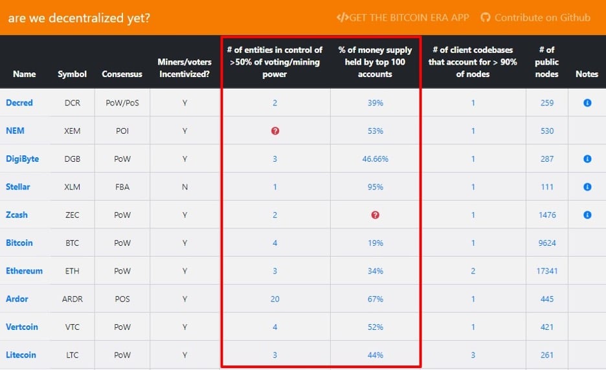Click Ardor's public nodes value 445
Viewport: 606px width, 370px height.
pyautogui.click(x=547, y=299)
